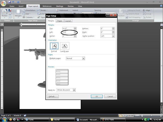The image size is (163, 122).
Task: Switch to the Insert ribbon tab
Action: (21, 6)
